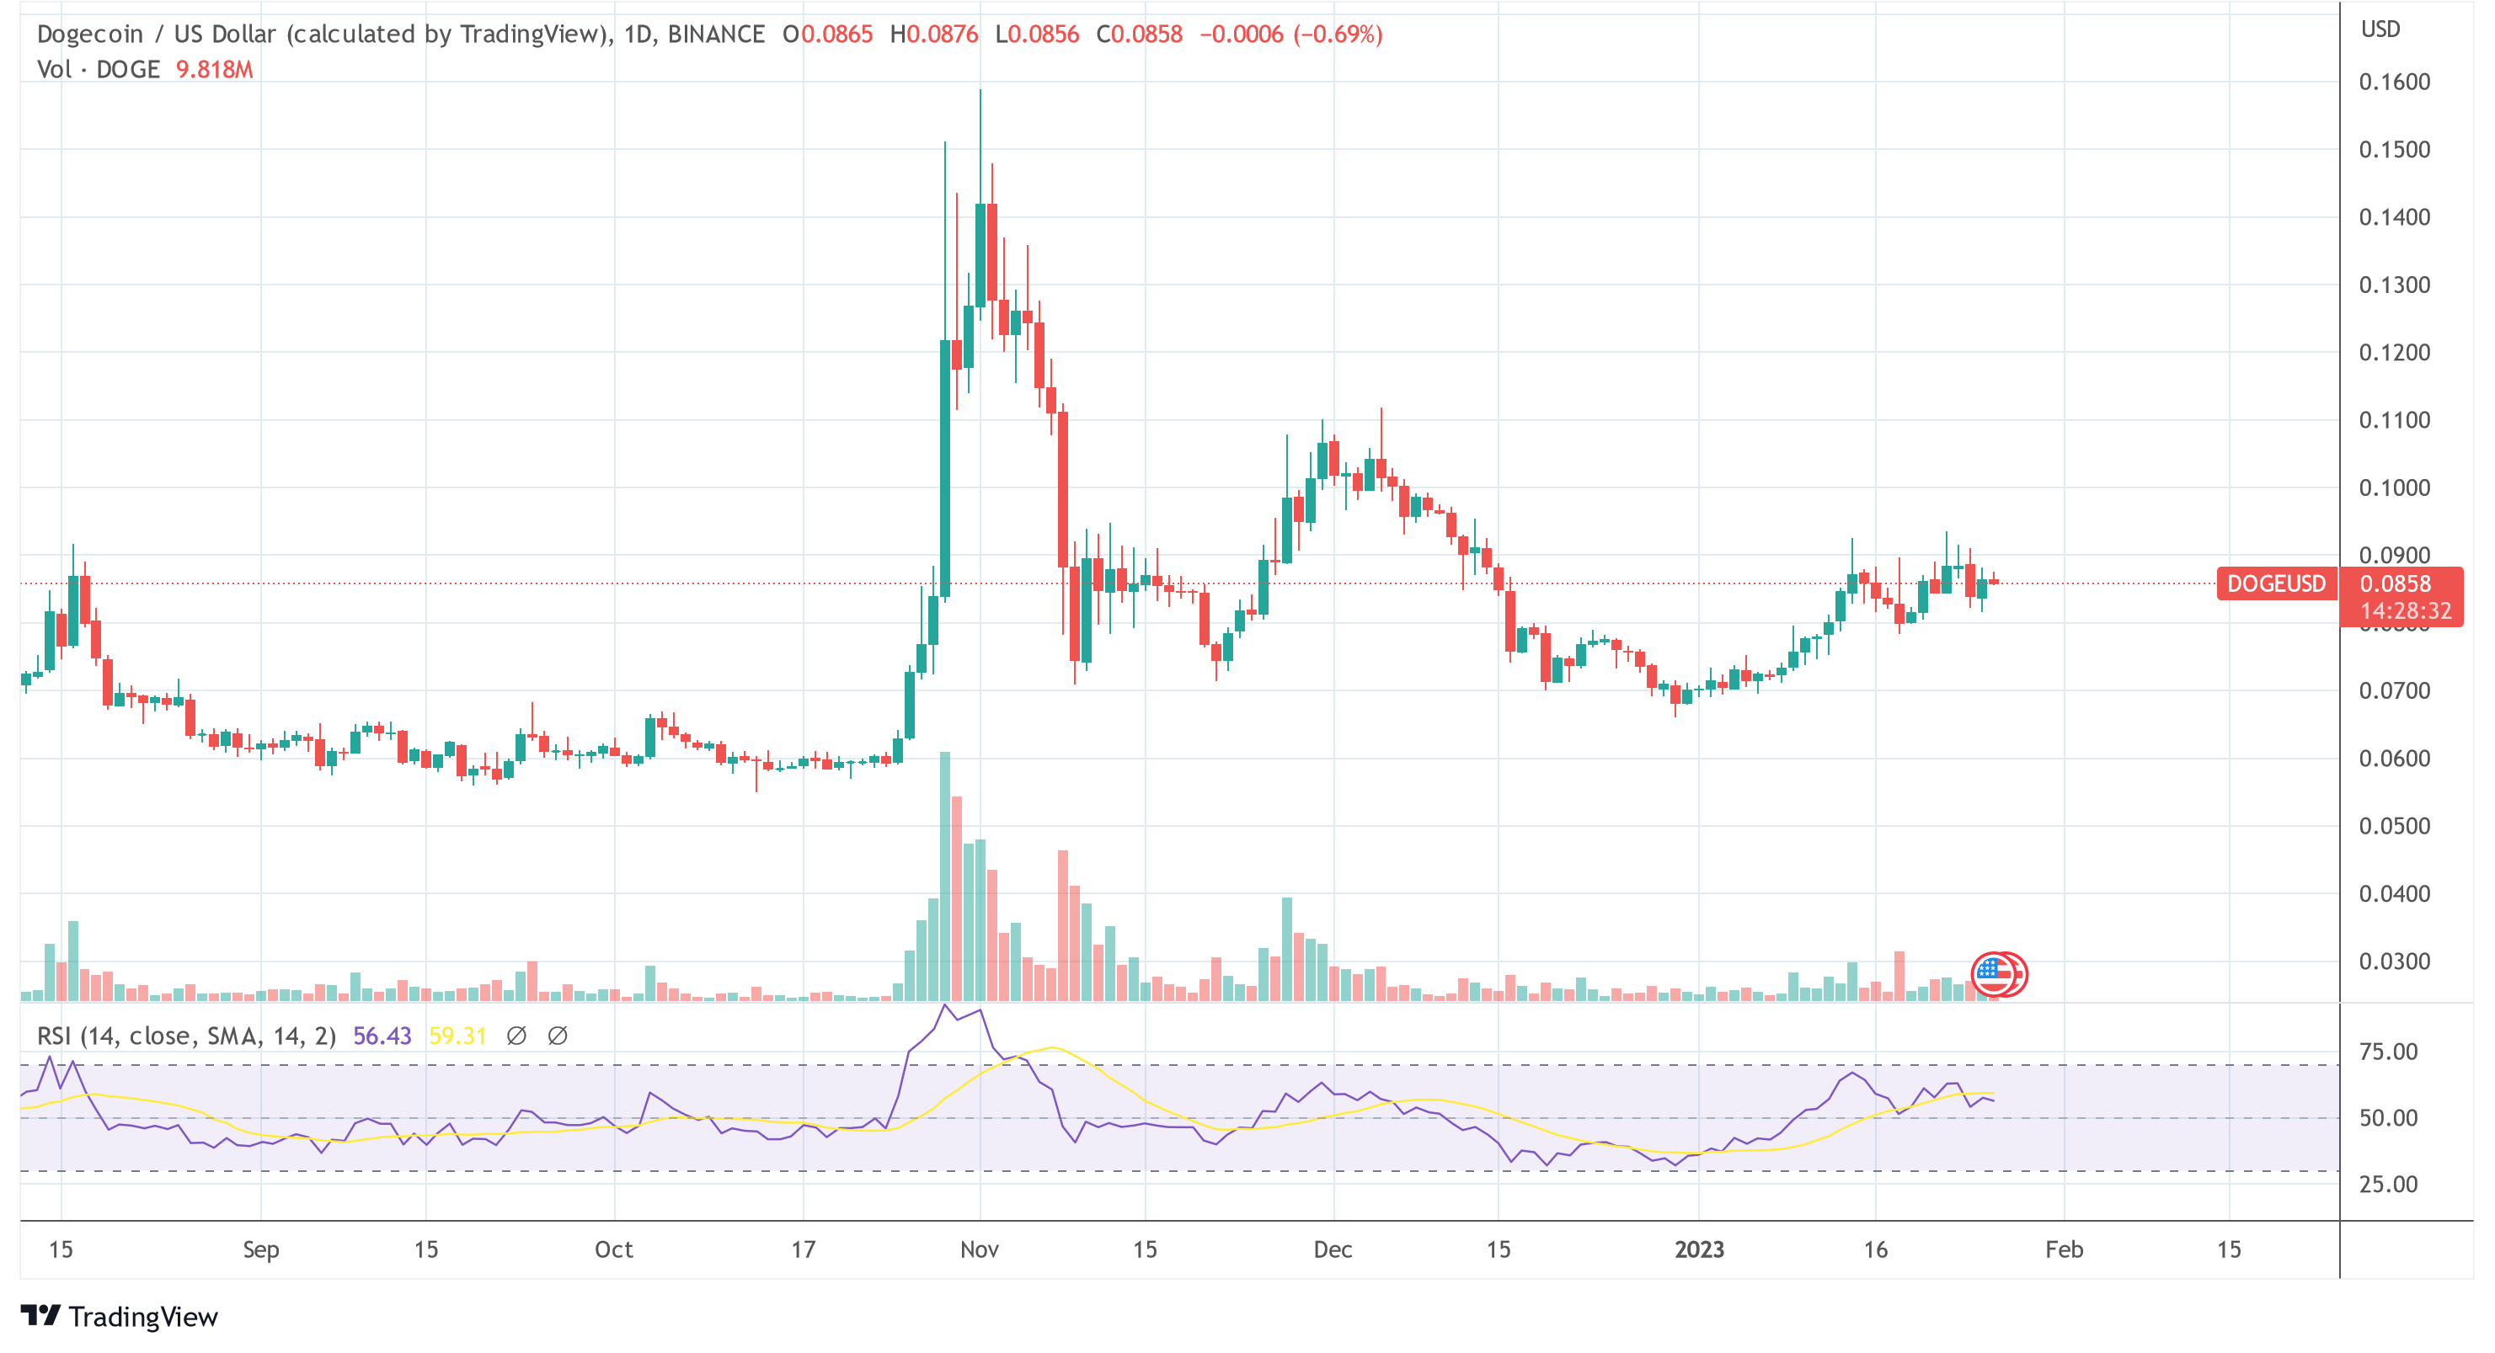
Task: Click the 17 date label on time axis
Action: pyautogui.click(x=803, y=1249)
